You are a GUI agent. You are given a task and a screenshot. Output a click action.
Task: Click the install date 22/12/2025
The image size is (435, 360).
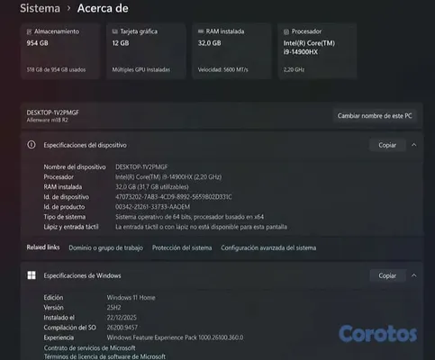tap(122, 318)
